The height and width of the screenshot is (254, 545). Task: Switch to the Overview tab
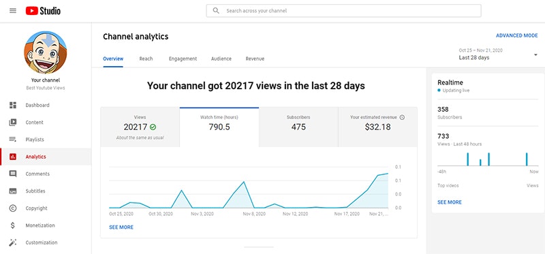pyautogui.click(x=113, y=59)
